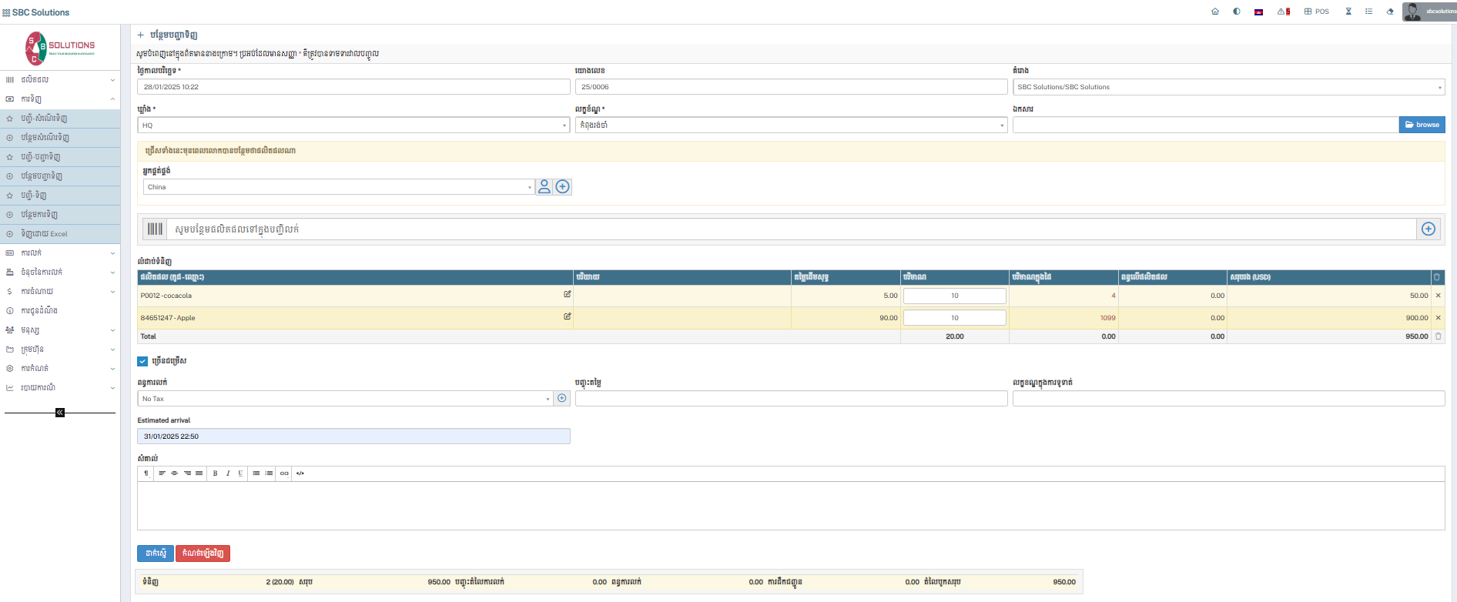The image size is (1457, 602).
Task: Click edit icon on P0012-cocacola row
Action: click(x=568, y=294)
